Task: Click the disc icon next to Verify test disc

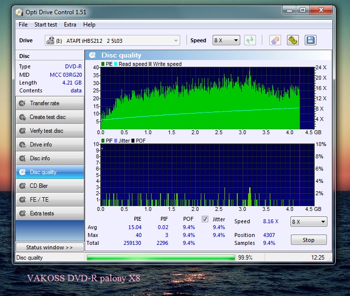Action: click(22, 131)
